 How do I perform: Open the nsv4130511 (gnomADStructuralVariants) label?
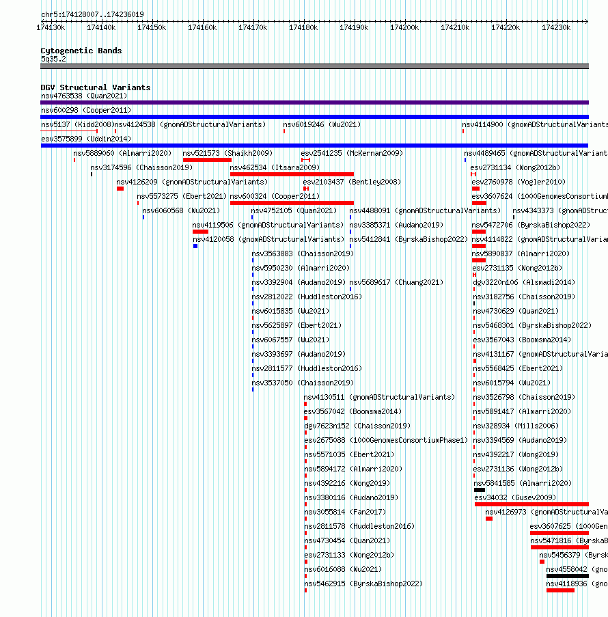pos(379,398)
